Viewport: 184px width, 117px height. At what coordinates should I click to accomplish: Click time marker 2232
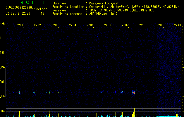coord(37,25)
